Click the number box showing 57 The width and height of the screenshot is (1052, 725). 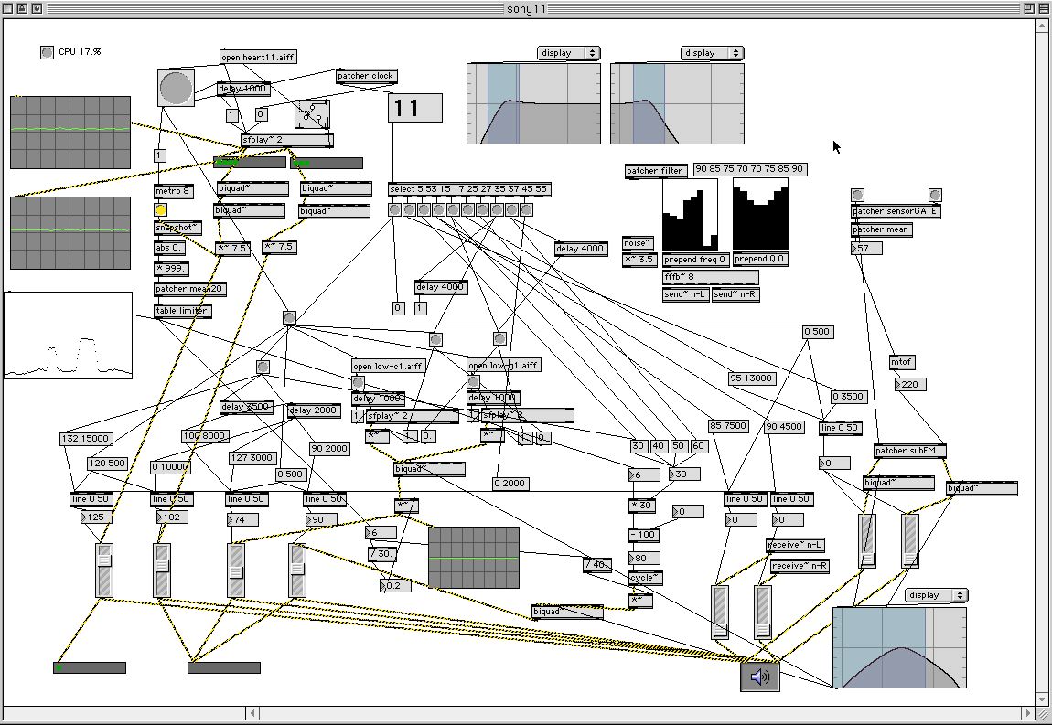click(867, 248)
